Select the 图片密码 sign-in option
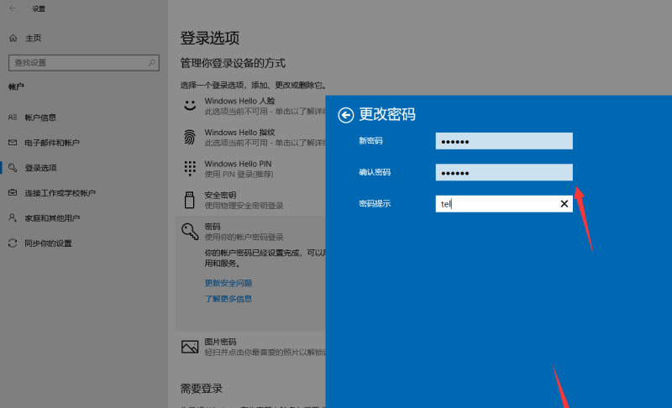This screenshot has width=672, height=408. (x=220, y=342)
